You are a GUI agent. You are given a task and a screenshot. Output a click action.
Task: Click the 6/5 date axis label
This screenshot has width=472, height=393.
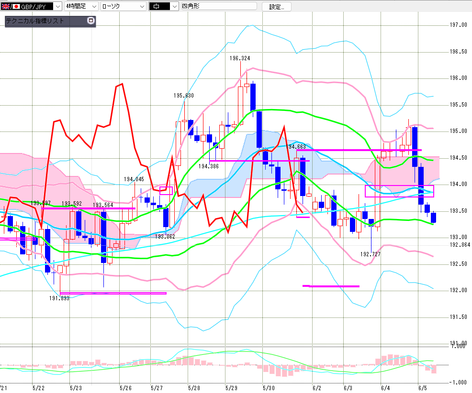coord(423,388)
